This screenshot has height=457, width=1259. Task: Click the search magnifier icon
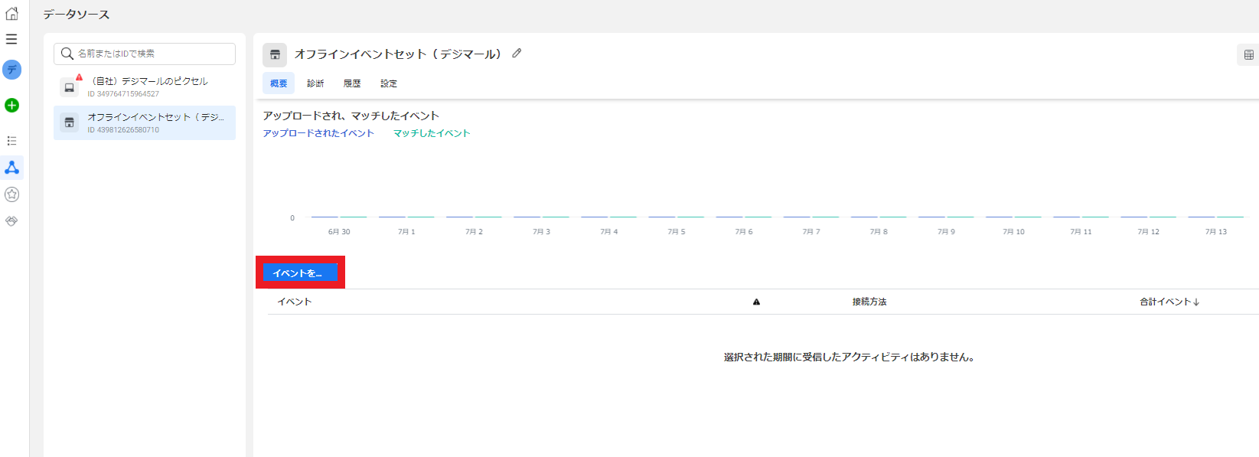[x=67, y=54]
